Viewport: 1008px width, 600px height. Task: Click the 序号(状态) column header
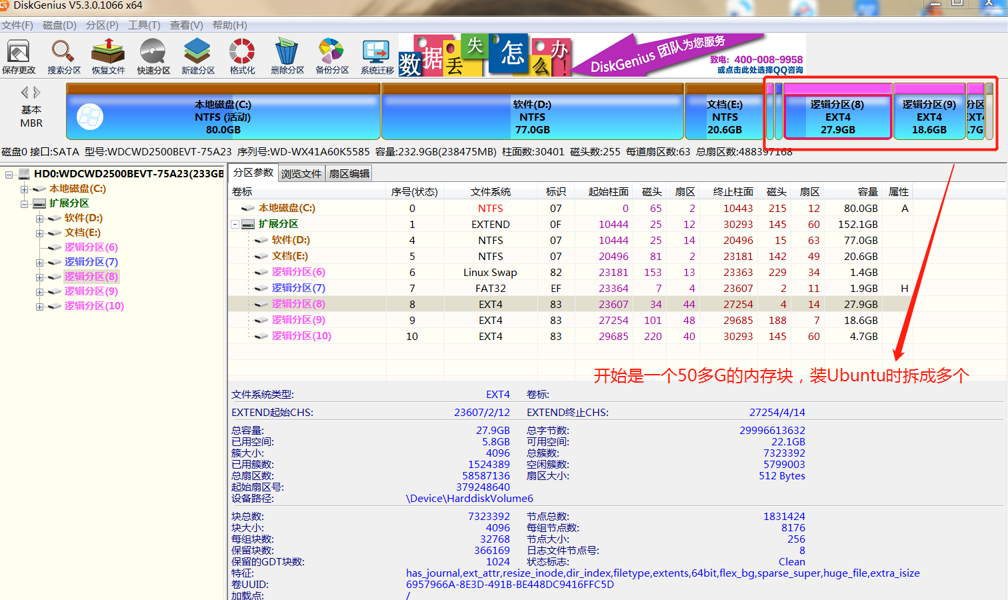point(415,191)
